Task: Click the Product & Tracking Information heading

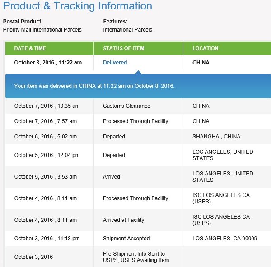Action: click(x=78, y=6)
